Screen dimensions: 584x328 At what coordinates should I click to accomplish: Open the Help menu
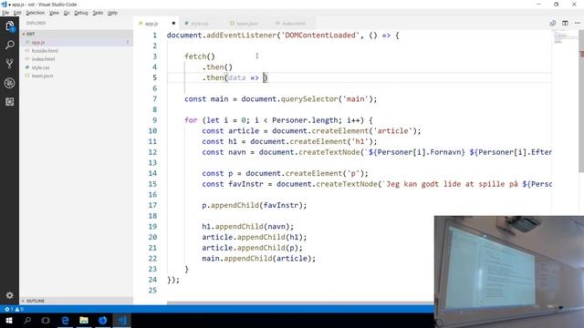pos(112,13)
